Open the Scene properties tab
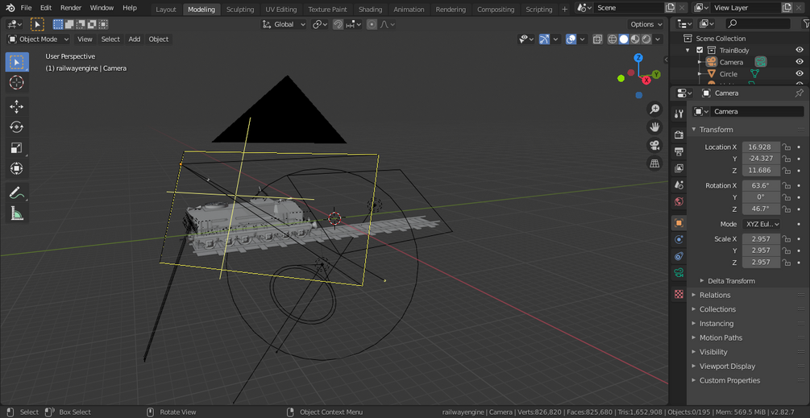 [x=679, y=184]
